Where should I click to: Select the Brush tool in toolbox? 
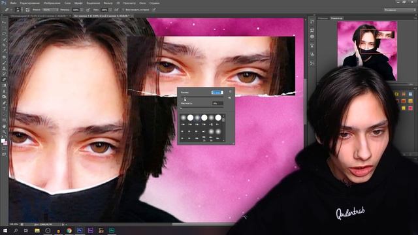(4, 63)
